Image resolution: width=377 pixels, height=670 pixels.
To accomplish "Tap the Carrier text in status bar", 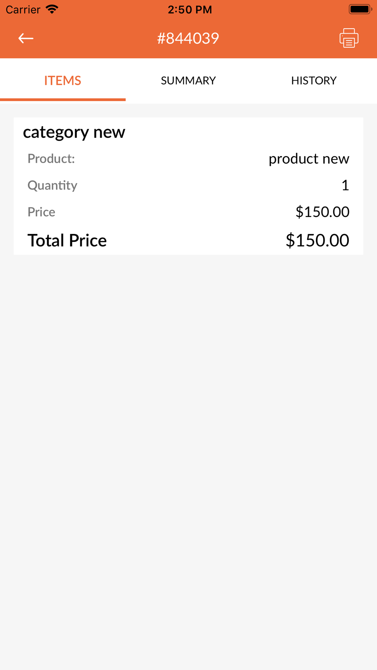I will pyautogui.click(x=23, y=9).
